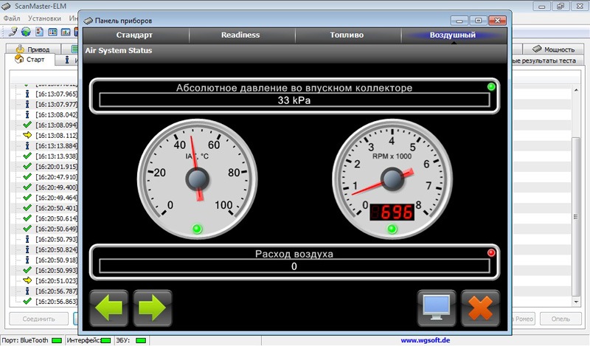Click the globe icon in the toolbar
This screenshot has height=346, width=590.
pos(26,32)
